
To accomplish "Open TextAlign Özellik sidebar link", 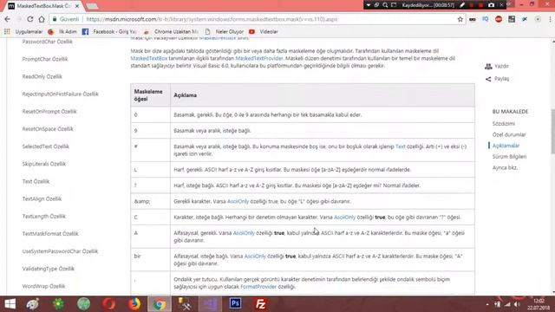I will (42, 198).
